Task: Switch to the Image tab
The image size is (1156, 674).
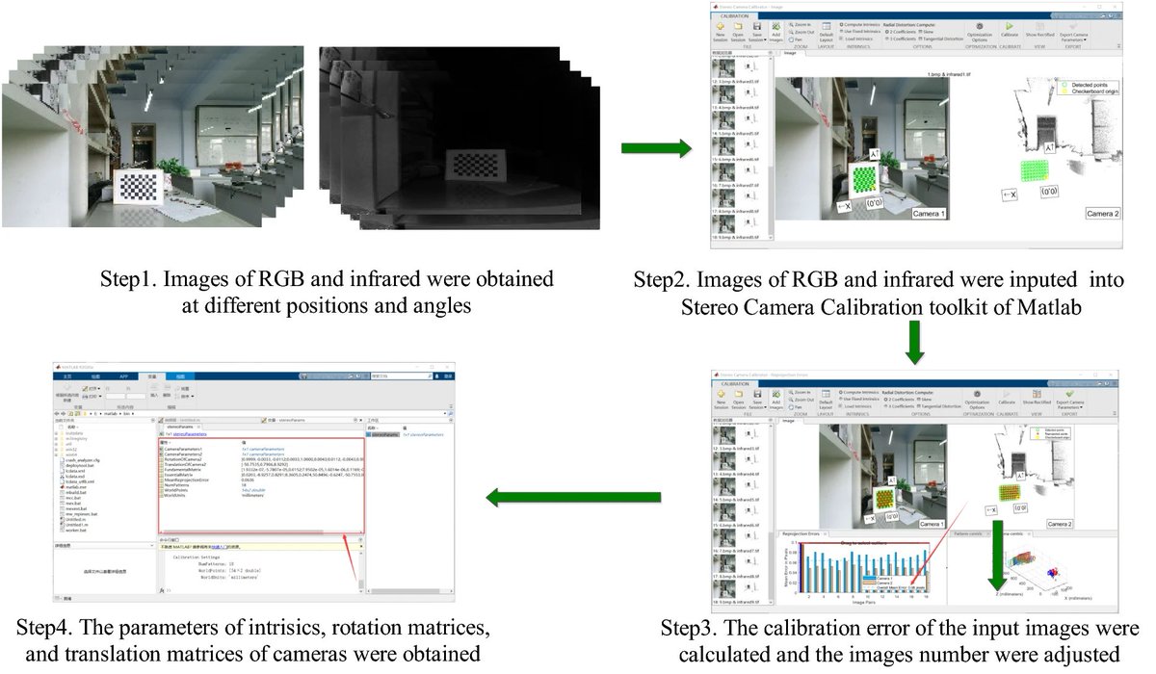Action: point(792,53)
